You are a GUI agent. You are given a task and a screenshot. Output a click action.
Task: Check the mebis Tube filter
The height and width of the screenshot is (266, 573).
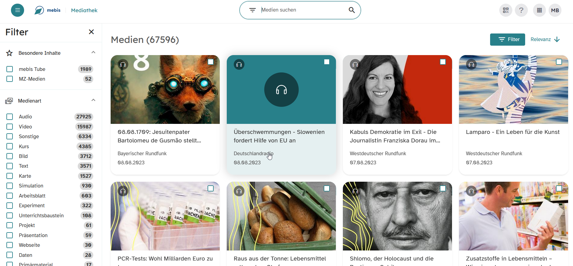10,69
